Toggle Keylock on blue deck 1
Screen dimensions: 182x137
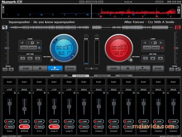52,60
